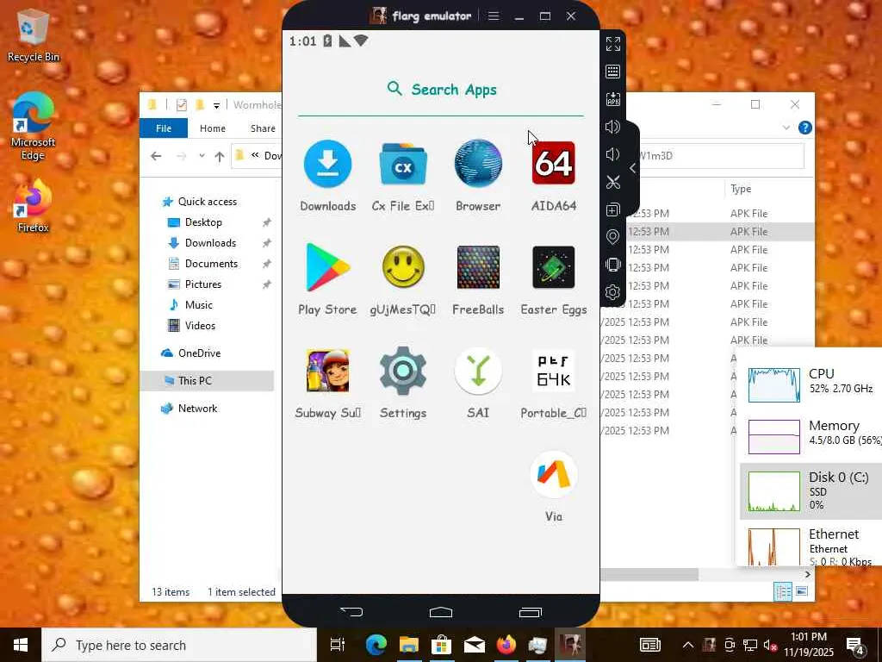Open Android Settings gear app
Image resolution: width=882 pixels, height=662 pixels.
pyautogui.click(x=403, y=371)
